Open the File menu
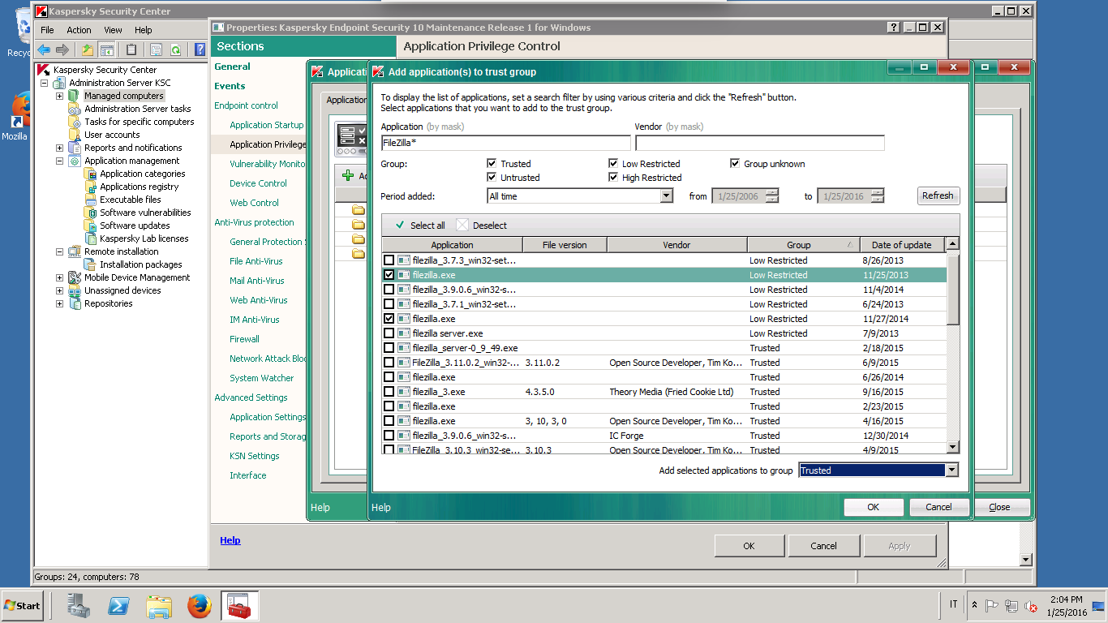Screen dimensions: 1108x623 47,30
